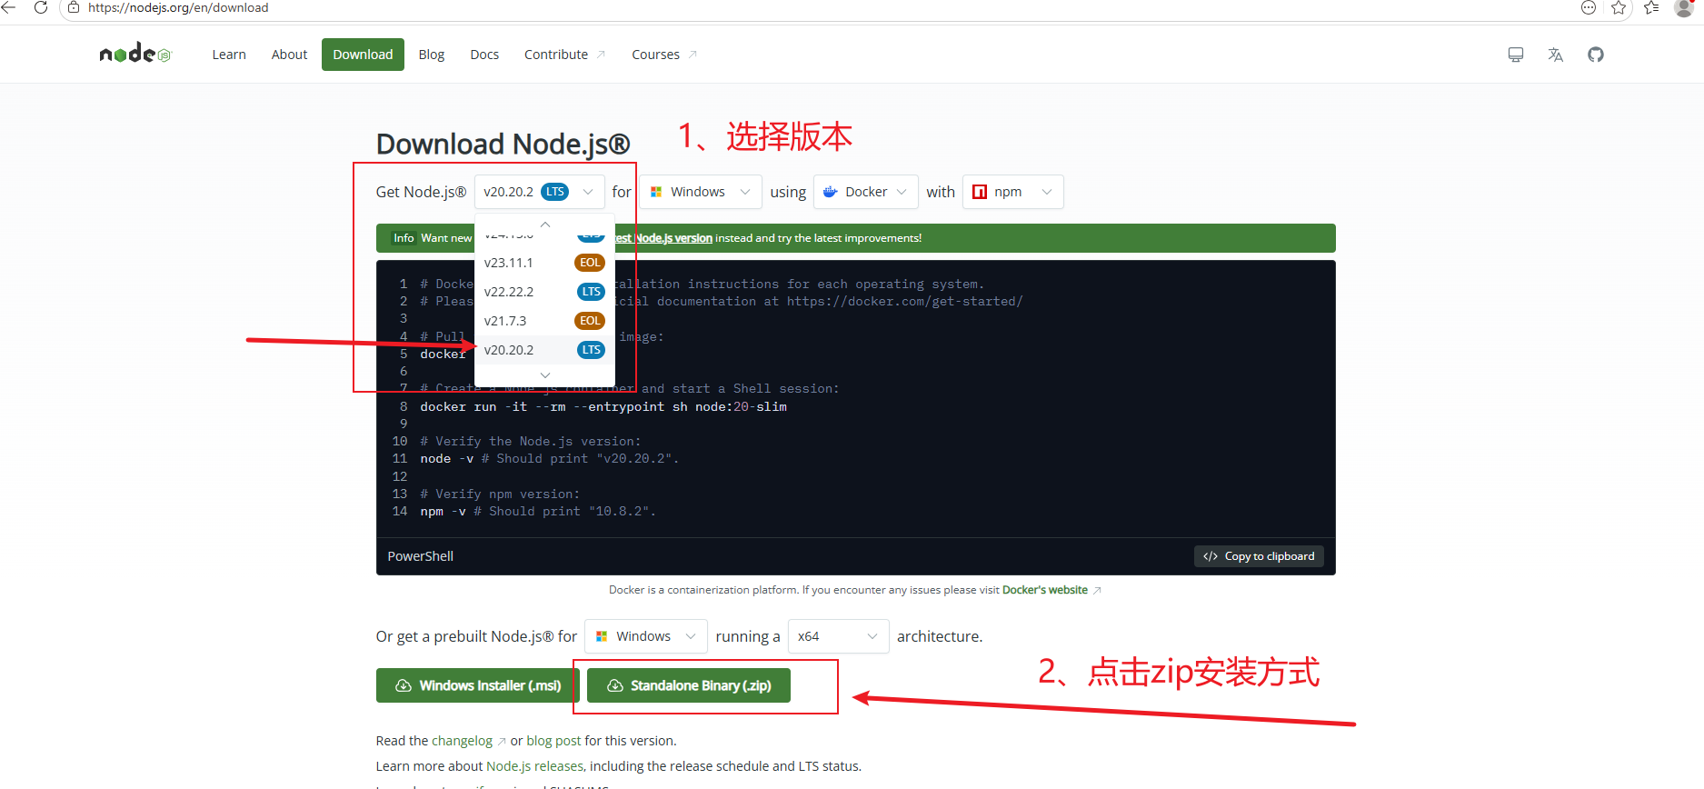Reload the page in browser
The height and width of the screenshot is (789, 1704).
coord(41,7)
